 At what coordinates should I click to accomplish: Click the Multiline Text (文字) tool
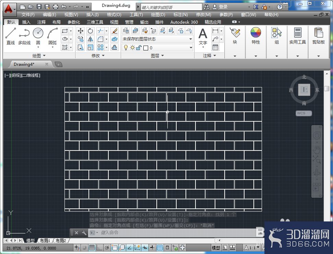203,37
